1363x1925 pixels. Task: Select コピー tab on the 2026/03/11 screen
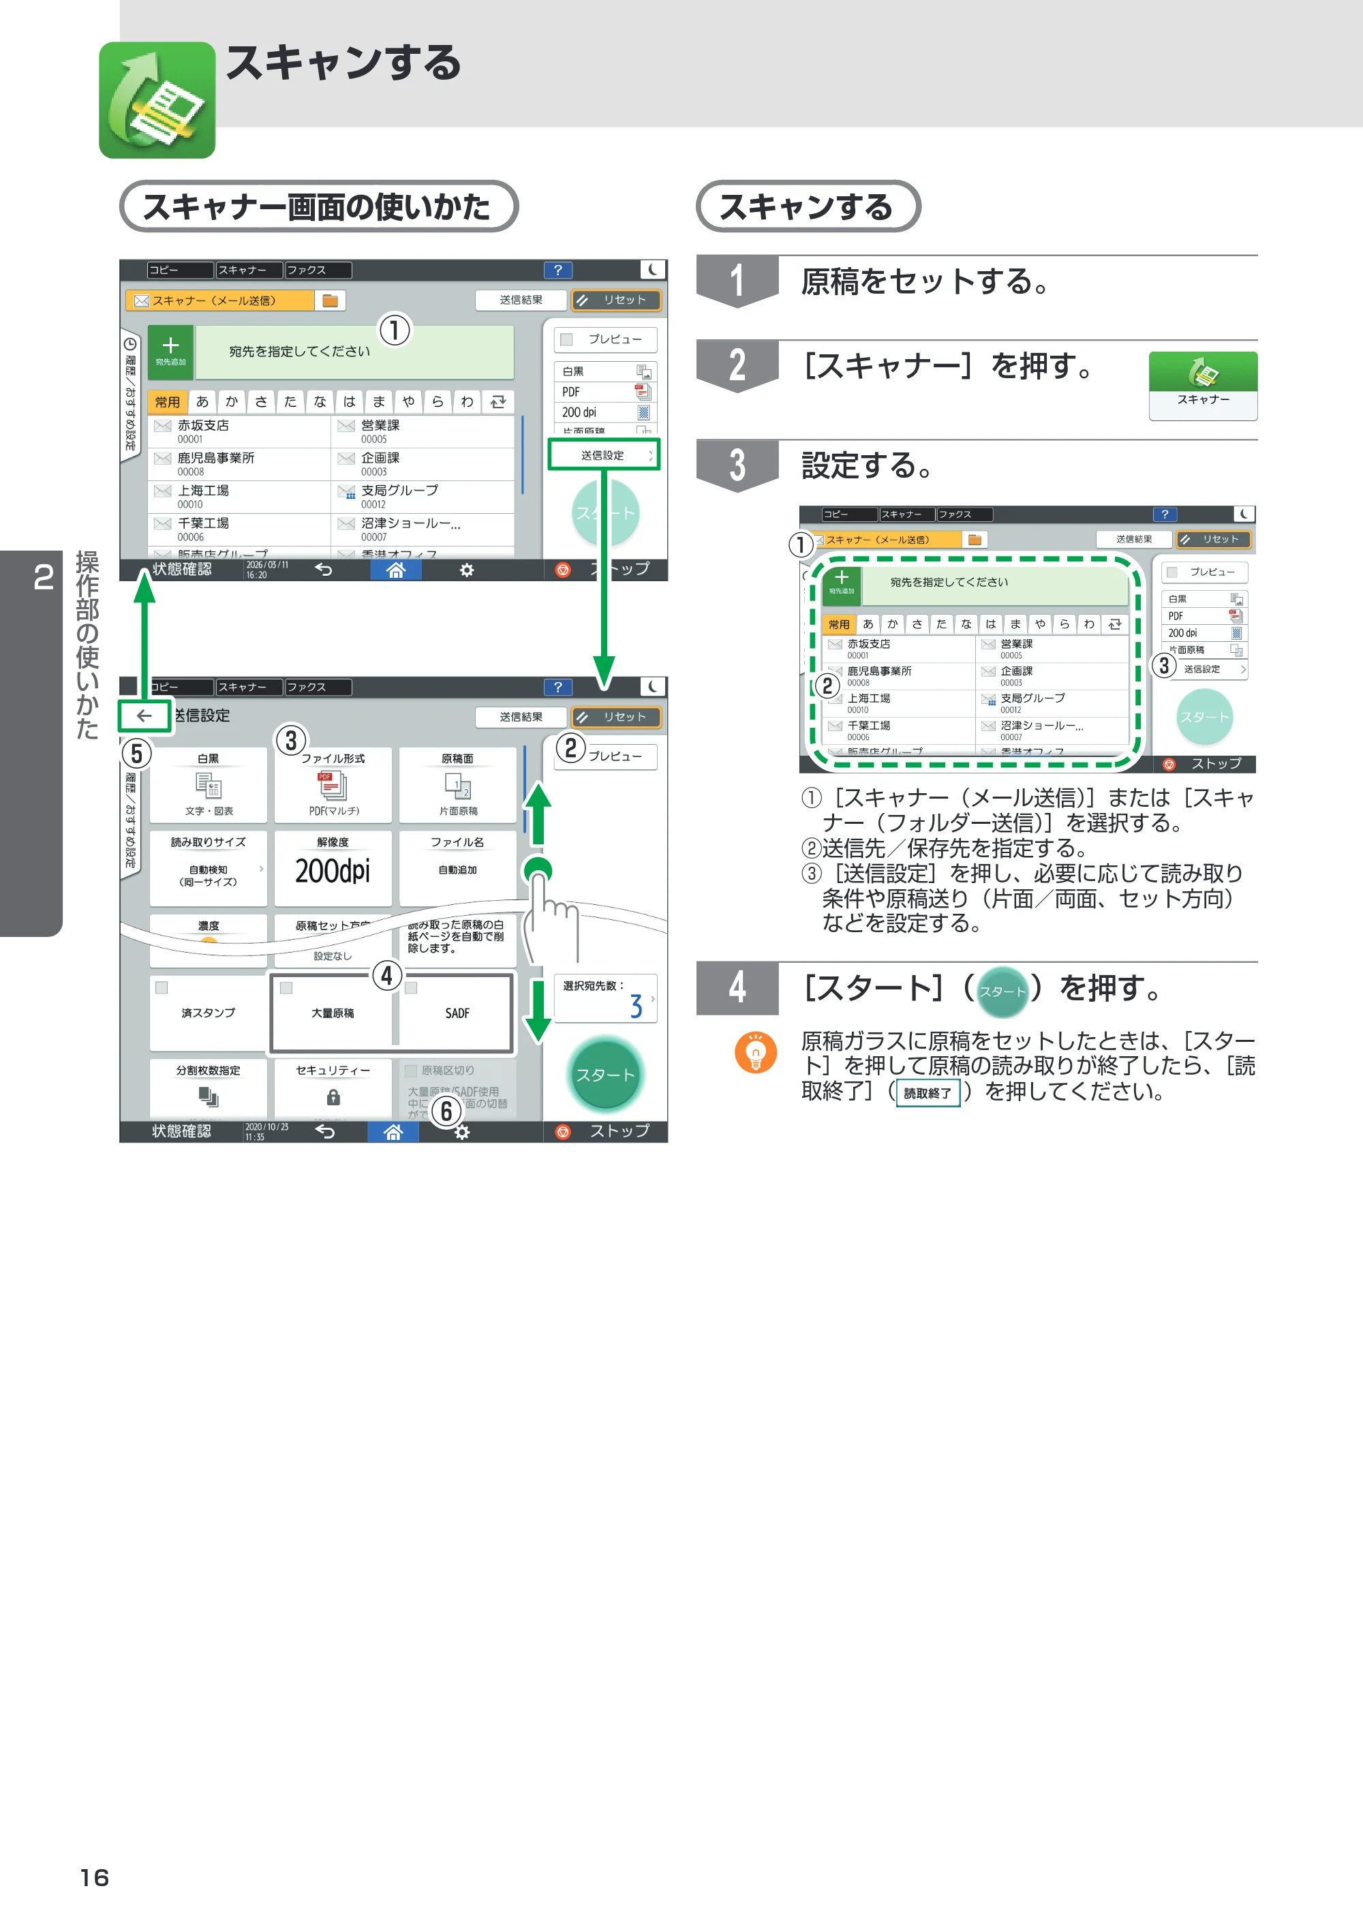coord(180,269)
